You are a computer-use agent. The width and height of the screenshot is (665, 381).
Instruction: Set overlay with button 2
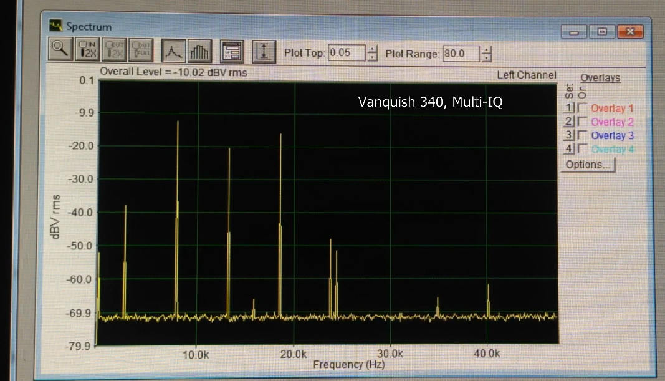click(569, 122)
